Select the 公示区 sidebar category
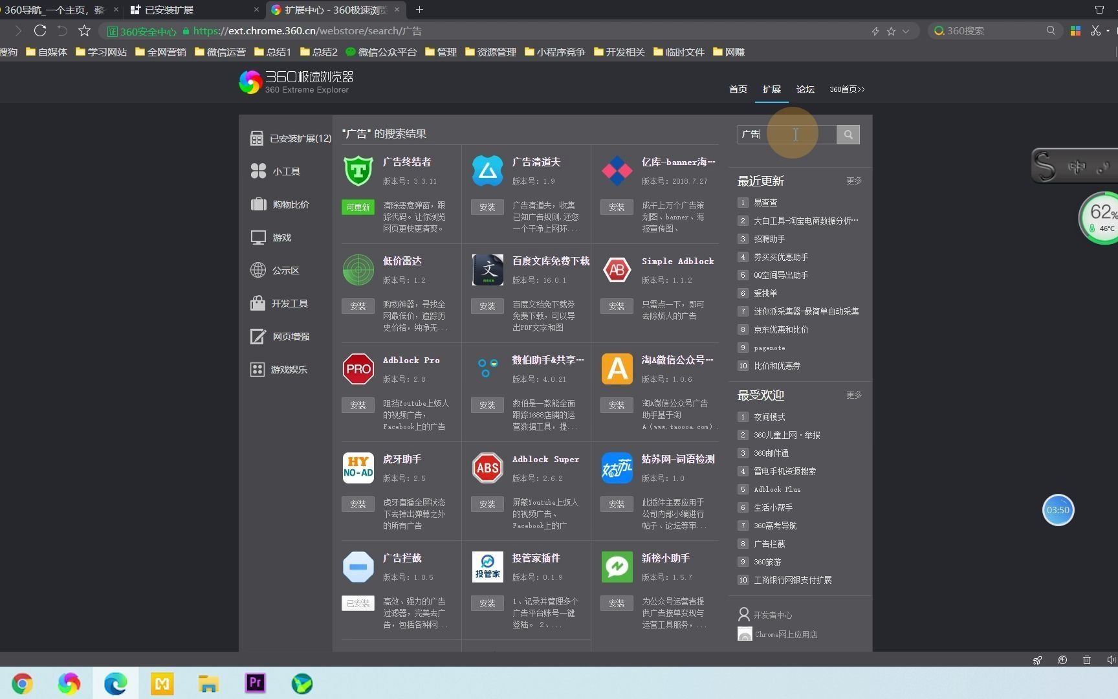Viewport: 1118px width, 699px height. 274,270
